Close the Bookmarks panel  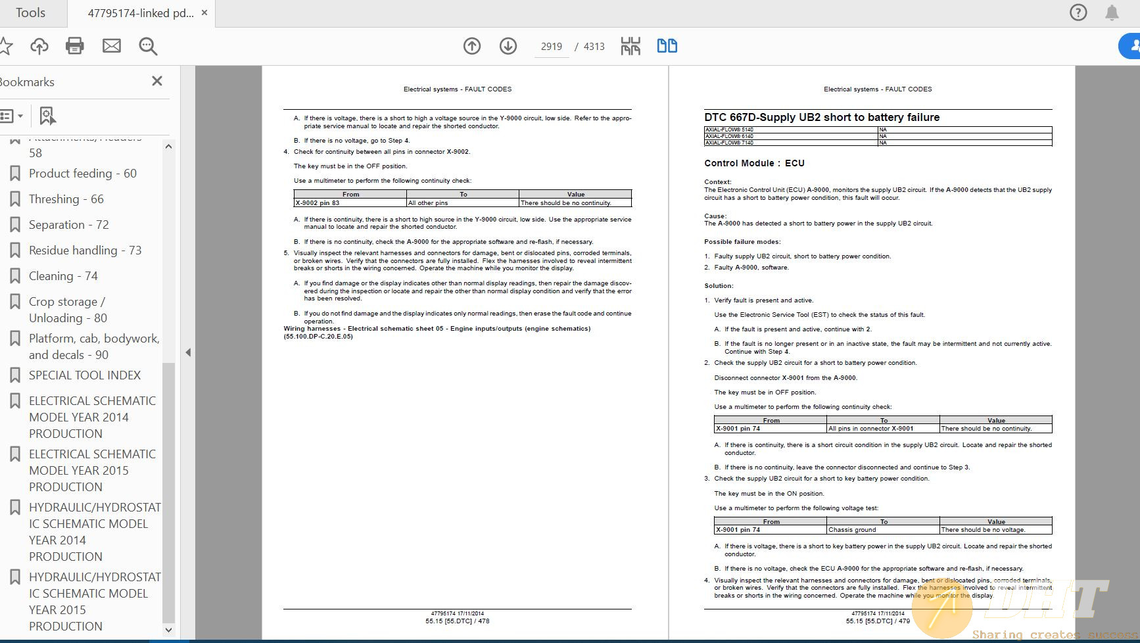click(x=157, y=81)
